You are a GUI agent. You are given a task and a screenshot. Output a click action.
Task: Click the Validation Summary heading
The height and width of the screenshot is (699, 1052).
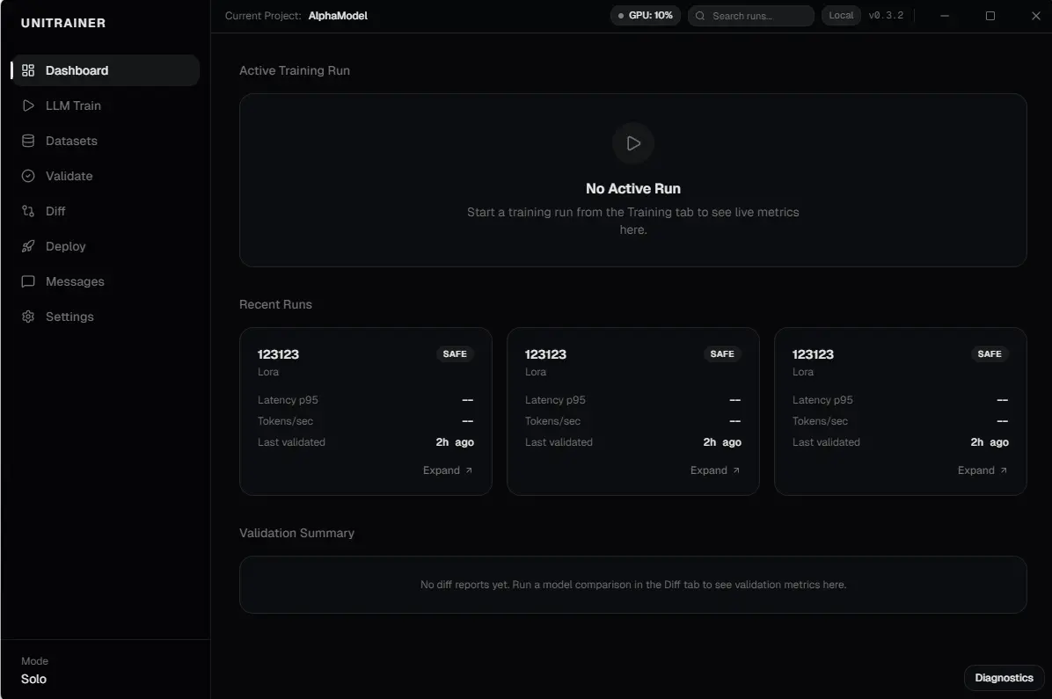pos(296,534)
